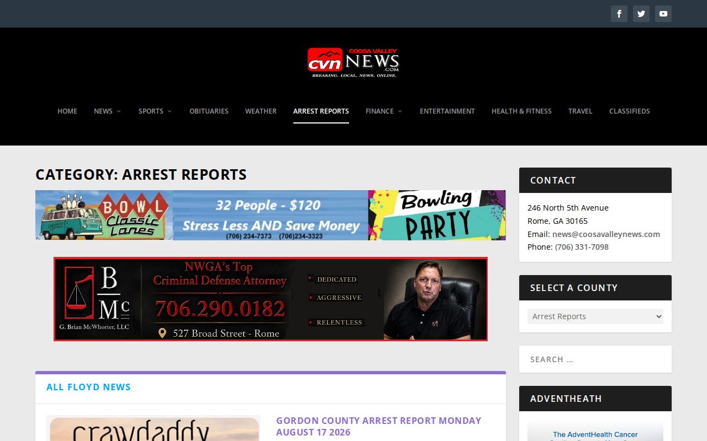The height and width of the screenshot is (441, 707).
Task: Click the news@coosavalleynews.com email link
Action: [x=606, y=234]
